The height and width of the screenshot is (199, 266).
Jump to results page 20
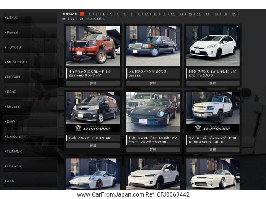[234, 14]
